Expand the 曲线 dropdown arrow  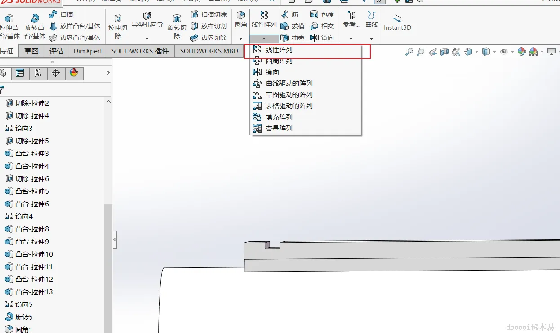(x=372, y=39)
